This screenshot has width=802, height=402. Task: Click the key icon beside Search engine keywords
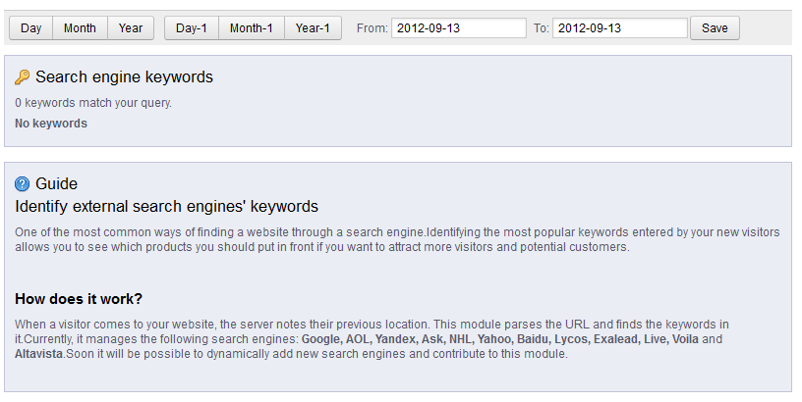22,77
